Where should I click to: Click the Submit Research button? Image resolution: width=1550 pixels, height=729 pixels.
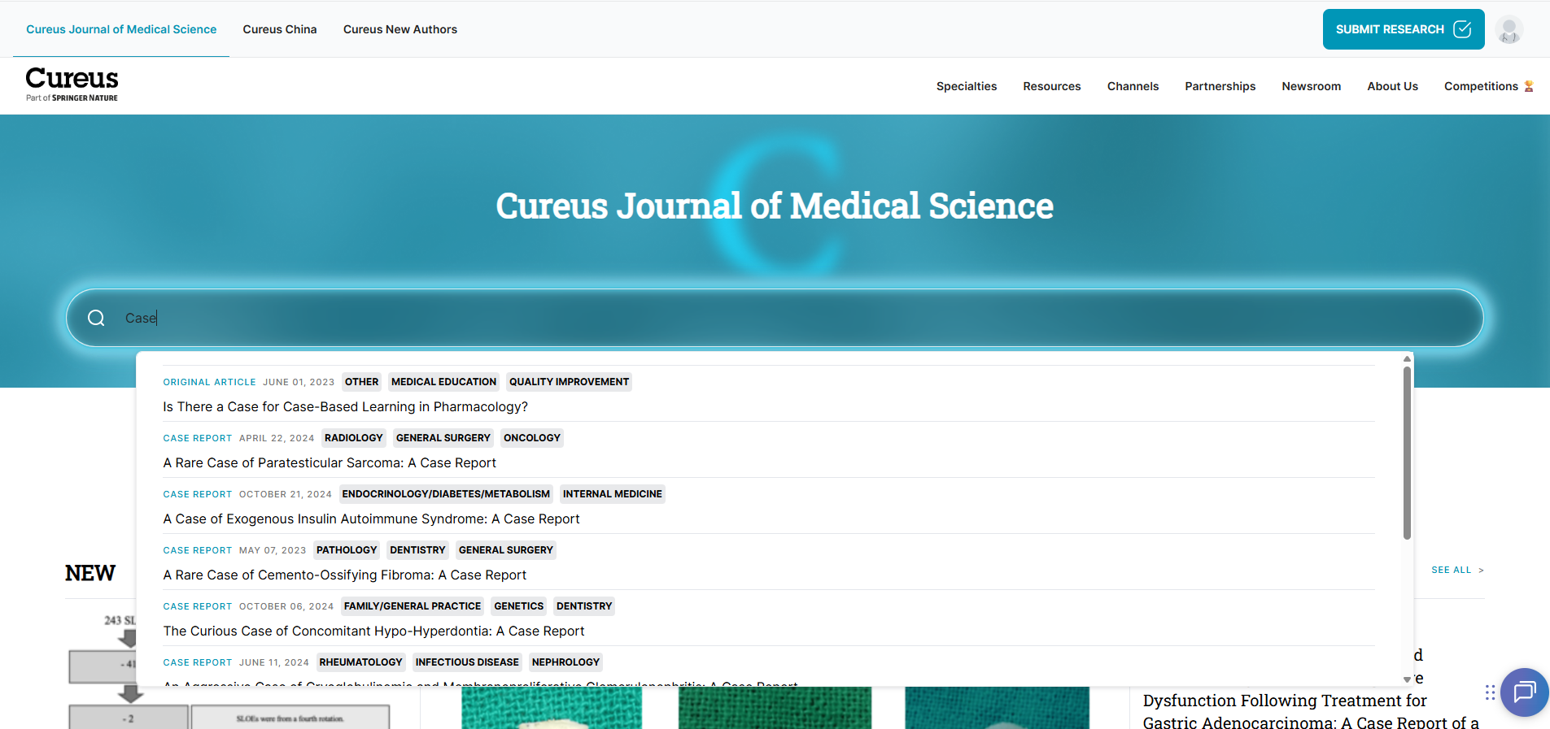[1403, 29]
